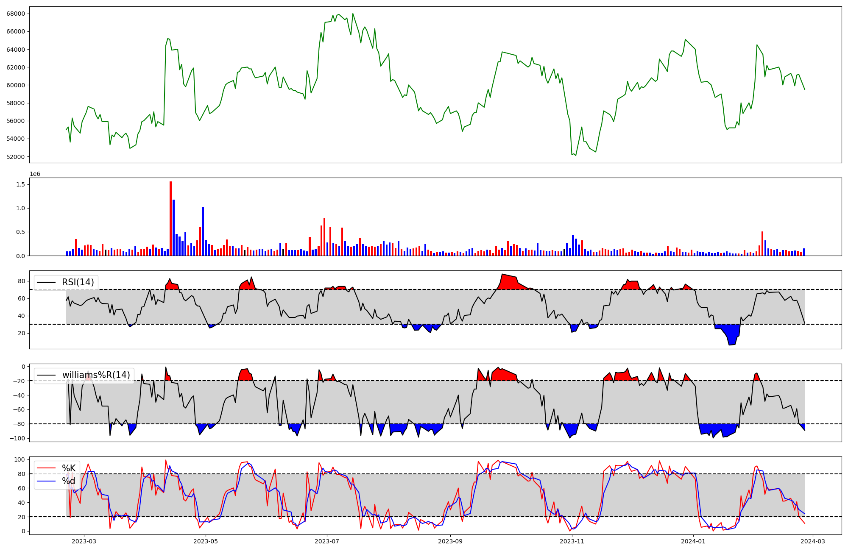The height and width of the screenshot is (551, 848).
Task: Click the tallest red volume bar
Action: pyautogui.click(x=170, y=218)
